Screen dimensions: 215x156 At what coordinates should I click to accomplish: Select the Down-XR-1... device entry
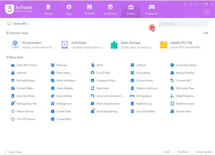coord(18,23)
